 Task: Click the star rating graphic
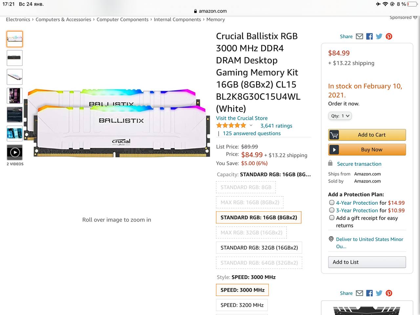(x=231, y=125)
